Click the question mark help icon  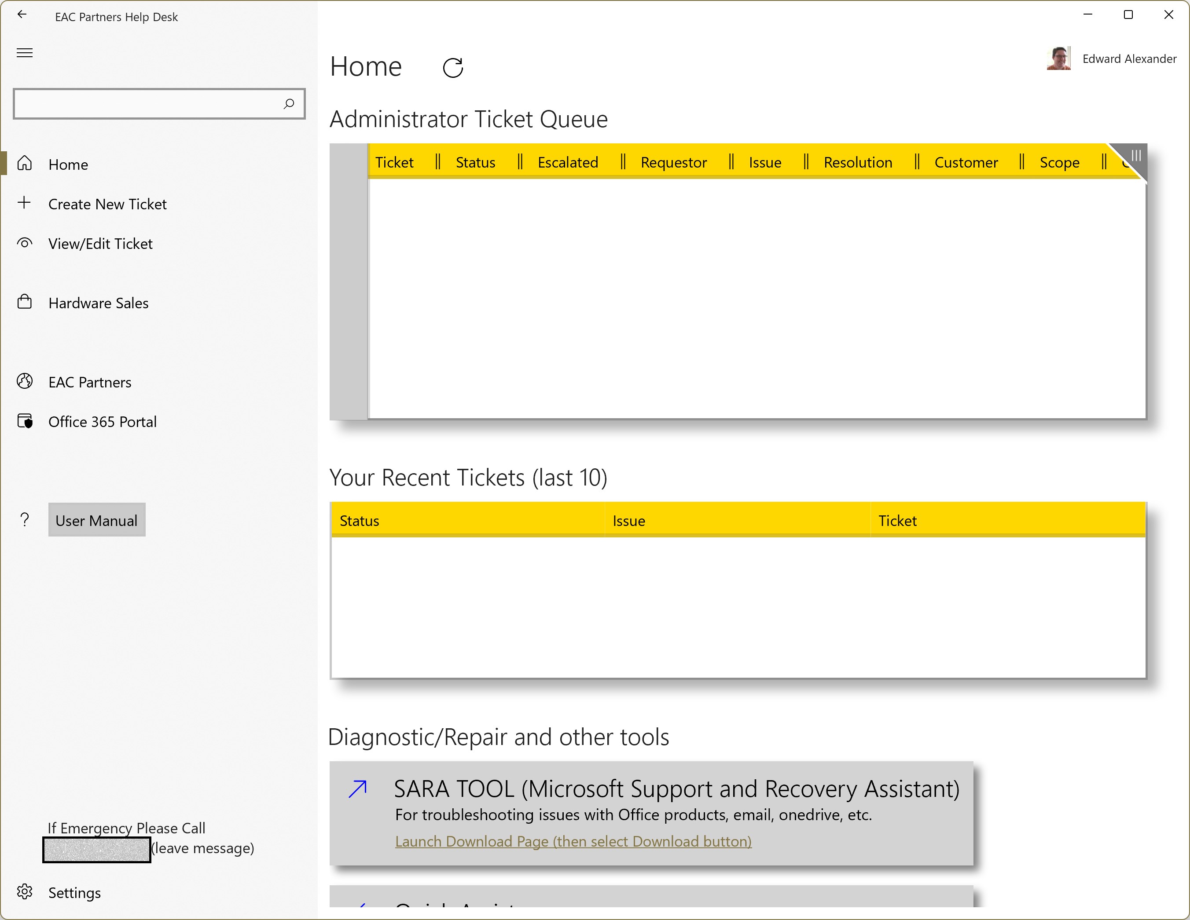pyautogui.click(x=25, y=519)
